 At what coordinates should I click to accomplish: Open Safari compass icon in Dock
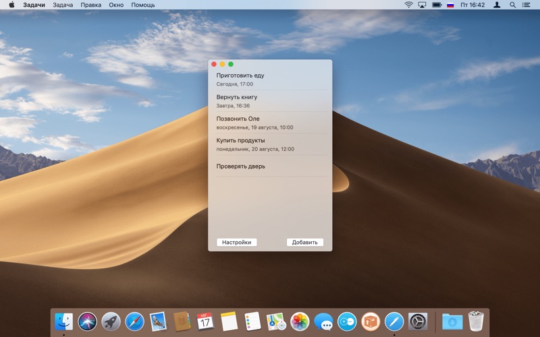point(134,322)
